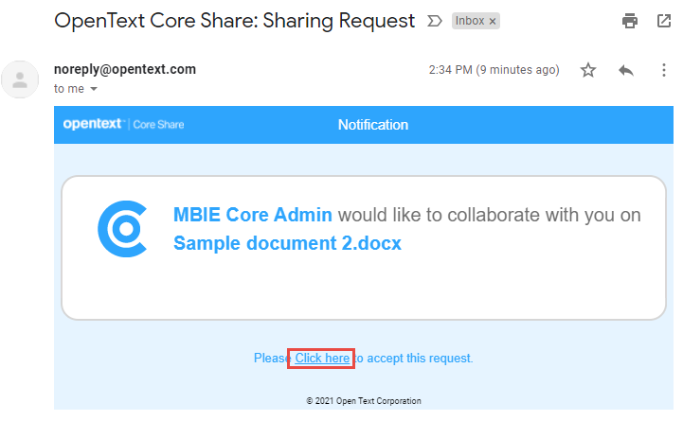The width and height of the screenshot is (683, 421).
Task: Print this email using the printer icon
Action: [630, 20]
